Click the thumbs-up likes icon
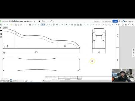135x101 pixels. [x=51, y=21]
